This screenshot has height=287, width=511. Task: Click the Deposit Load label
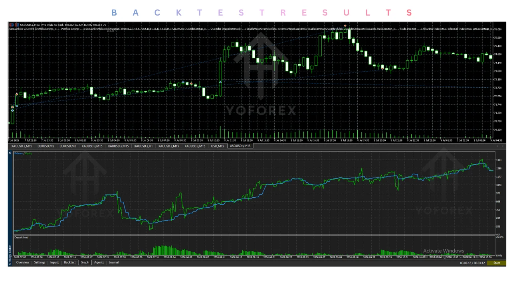21,237
